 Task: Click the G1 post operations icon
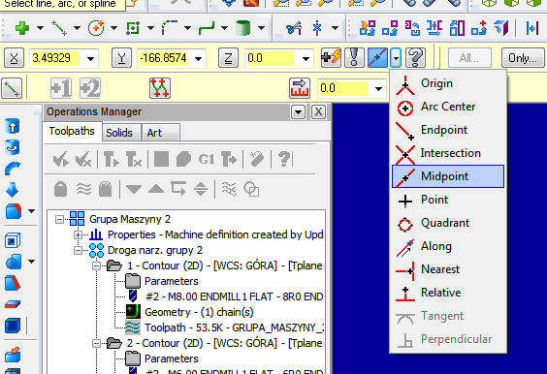[x=207, y=160]
